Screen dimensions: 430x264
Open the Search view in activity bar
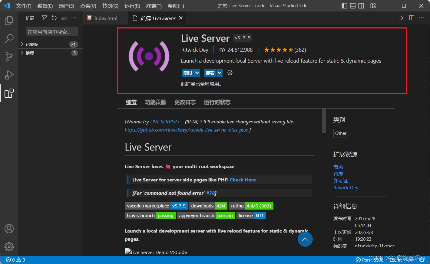click(x=9, y=38)
